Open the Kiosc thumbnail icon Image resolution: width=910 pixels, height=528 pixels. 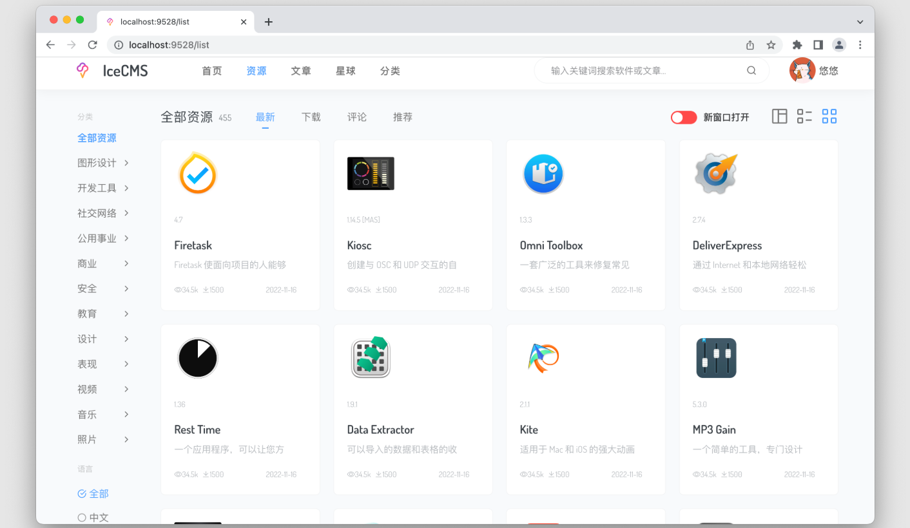tap(371, 173)
